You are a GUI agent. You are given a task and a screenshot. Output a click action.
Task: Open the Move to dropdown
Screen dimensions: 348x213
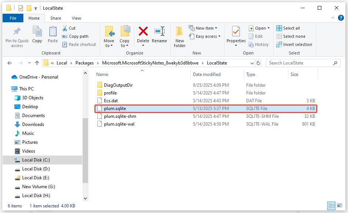109,37
